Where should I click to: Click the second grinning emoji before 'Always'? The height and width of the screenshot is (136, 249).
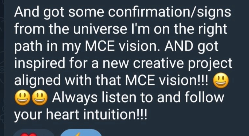40,98
